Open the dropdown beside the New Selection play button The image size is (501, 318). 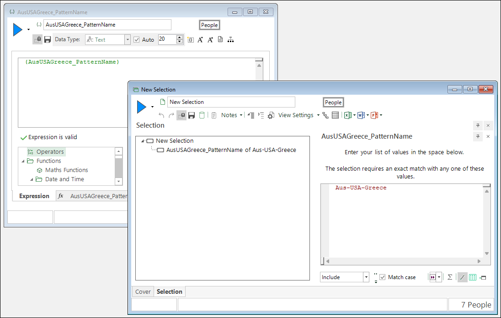point(152,107)
